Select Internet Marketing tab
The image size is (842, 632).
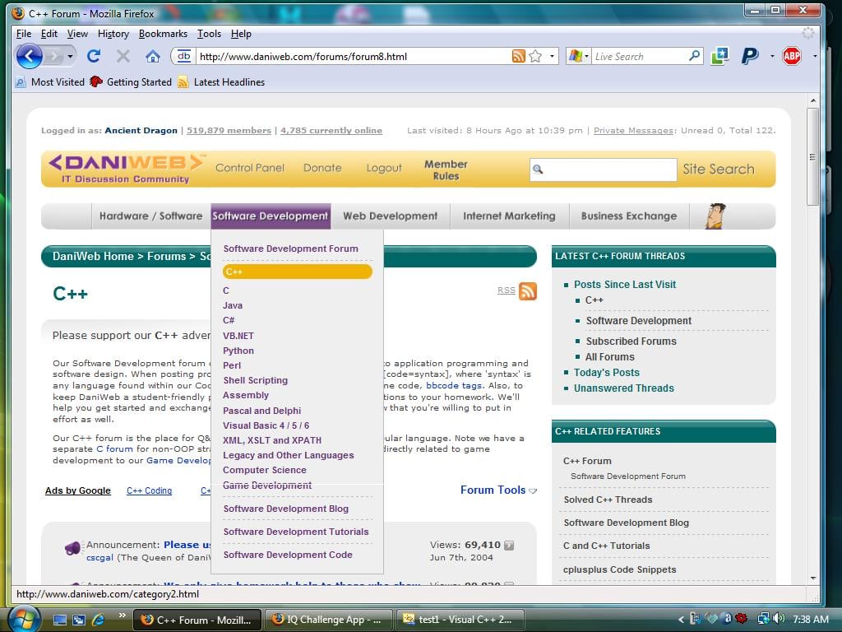click(509, 216)
